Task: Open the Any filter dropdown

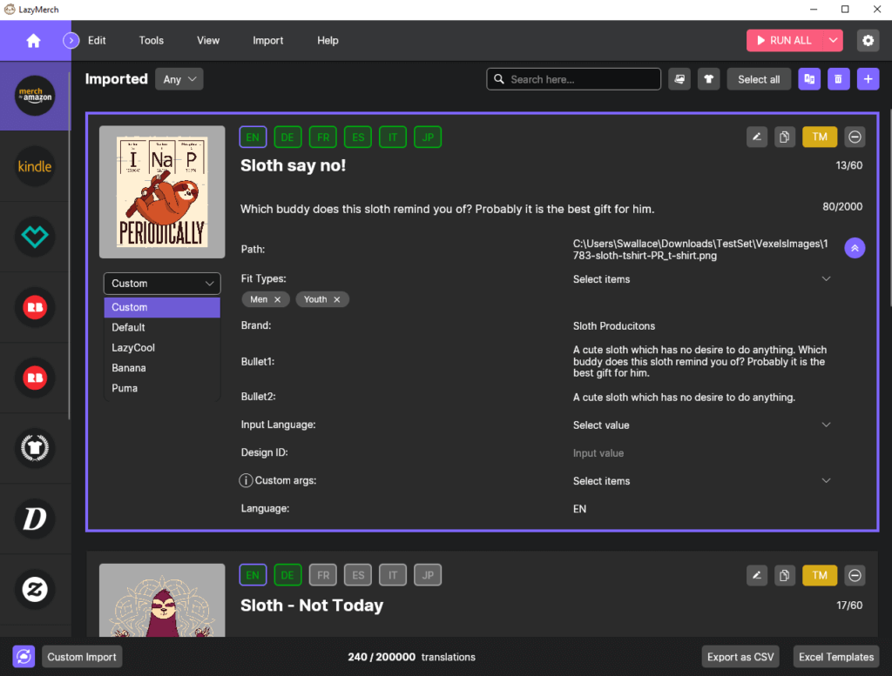Action: [179, 79]
